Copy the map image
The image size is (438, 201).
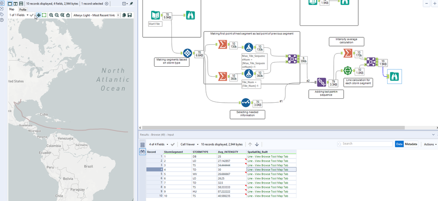pos(125,15)
